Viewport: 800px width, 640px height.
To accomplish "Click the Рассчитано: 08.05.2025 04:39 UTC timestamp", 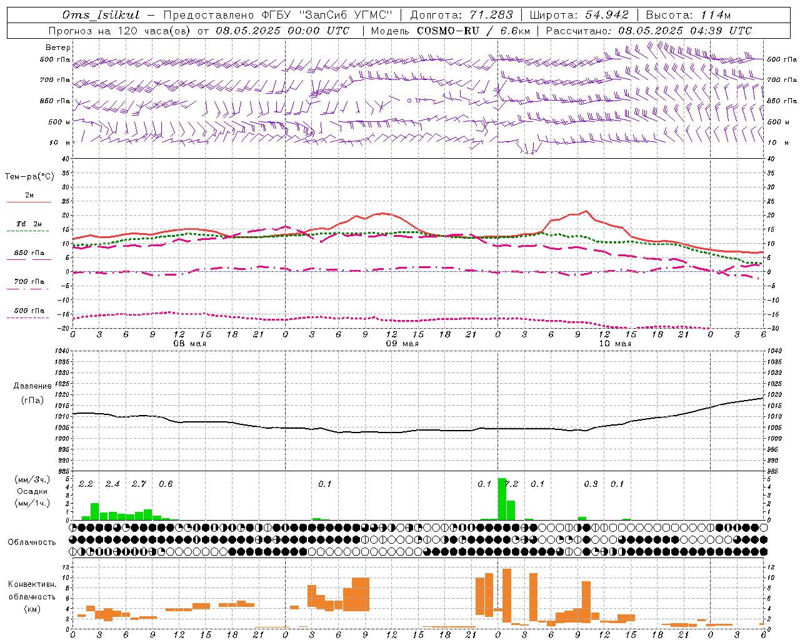I will click(x=649, y=31).
